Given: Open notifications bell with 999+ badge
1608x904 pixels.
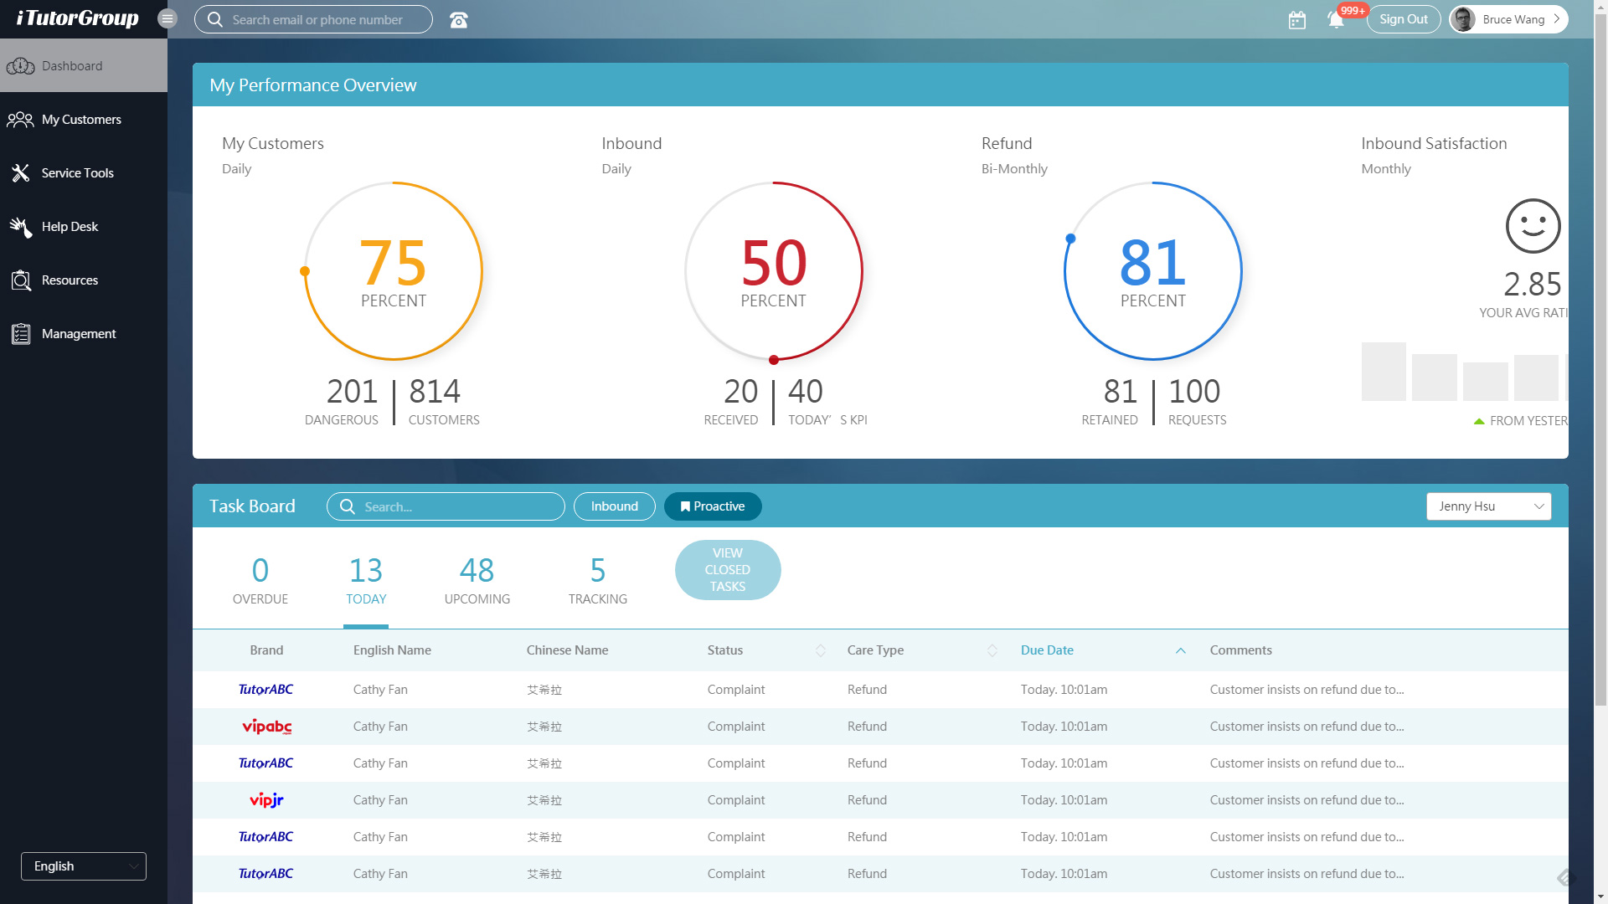Looking at the screenshot, I should (x=1336, y=20).
